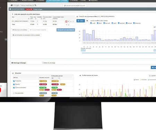
Task: Click the Ajouter un appareil/profil button
Action: [66, 30]
